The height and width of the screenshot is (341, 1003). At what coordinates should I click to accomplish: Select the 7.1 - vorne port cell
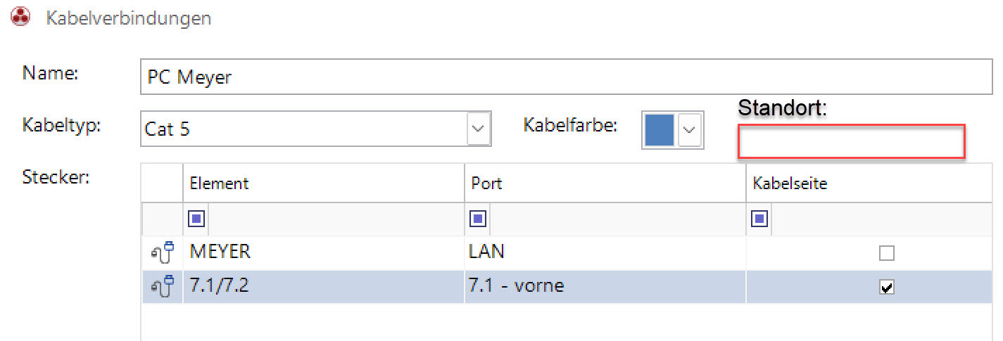tap(605, 287)
